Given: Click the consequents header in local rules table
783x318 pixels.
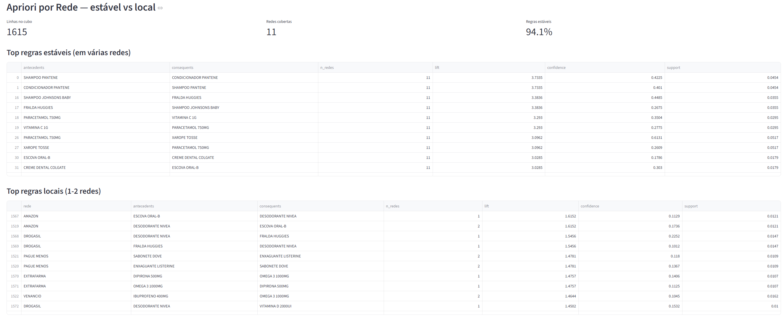Looking at the screenshot, I should tap(320, 206).
